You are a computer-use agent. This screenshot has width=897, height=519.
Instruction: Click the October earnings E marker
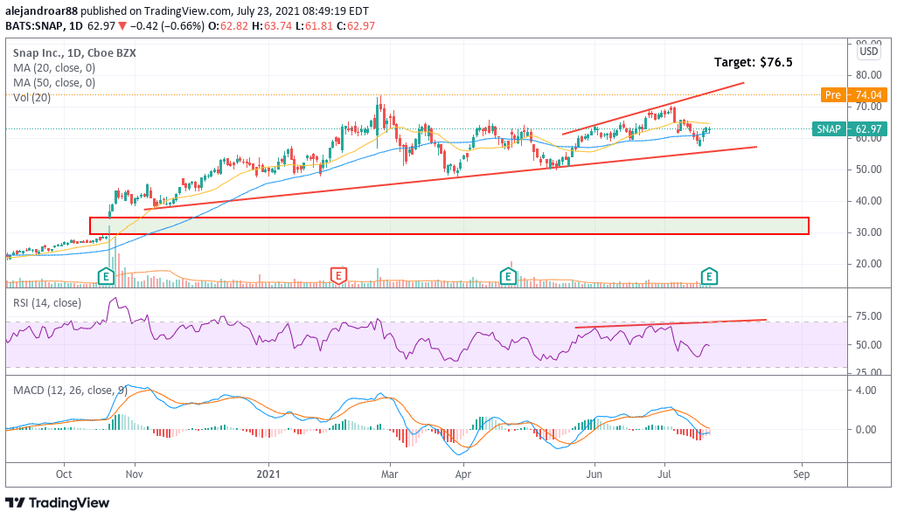106,277
